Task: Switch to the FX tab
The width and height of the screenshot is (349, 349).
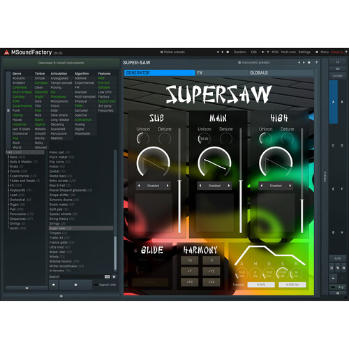Action: [222, 73]
